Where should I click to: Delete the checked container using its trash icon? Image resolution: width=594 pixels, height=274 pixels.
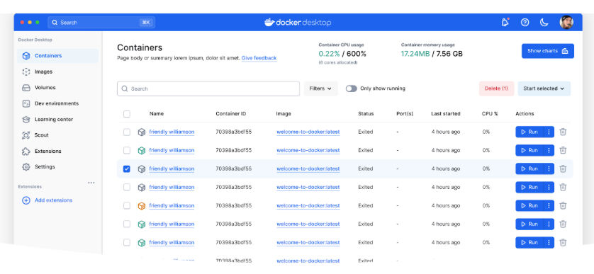click(563, 169)
